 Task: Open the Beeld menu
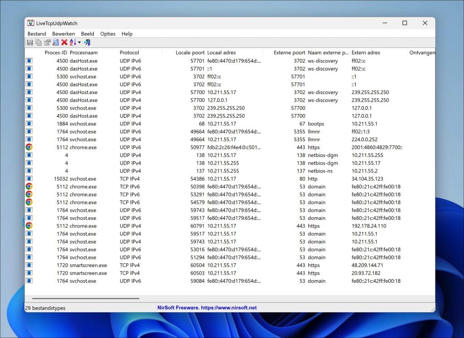[x=87, y=33]
